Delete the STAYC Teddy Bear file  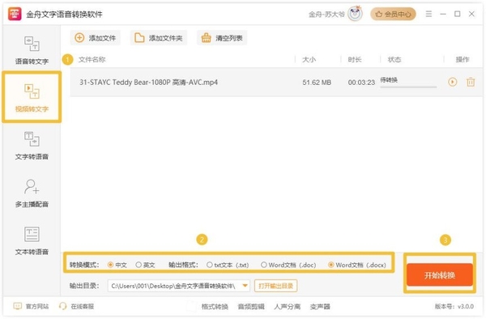click(x=471, y=82)
